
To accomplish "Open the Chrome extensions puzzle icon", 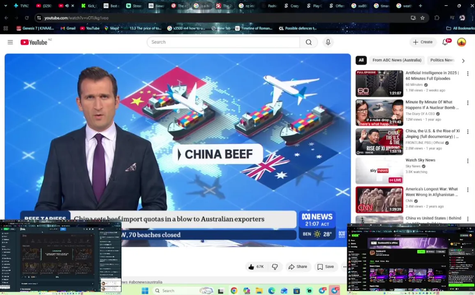I will pyautogui.click(x=436, y=18).
